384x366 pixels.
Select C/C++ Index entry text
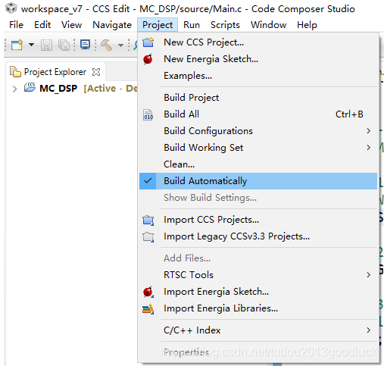[192, 330]
